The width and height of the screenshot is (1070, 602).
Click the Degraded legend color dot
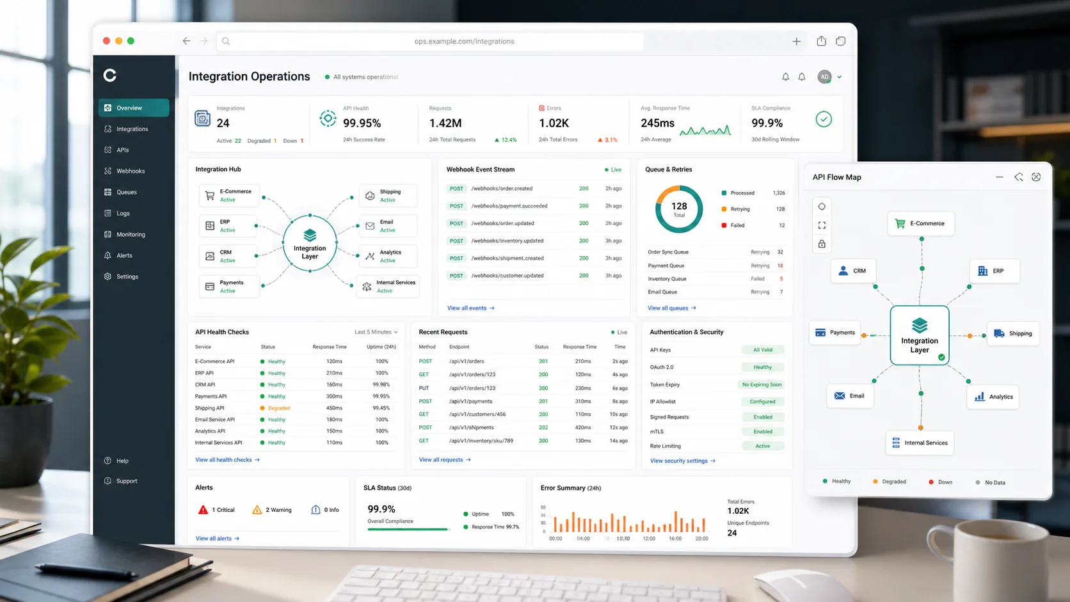(x=875, y=482)
